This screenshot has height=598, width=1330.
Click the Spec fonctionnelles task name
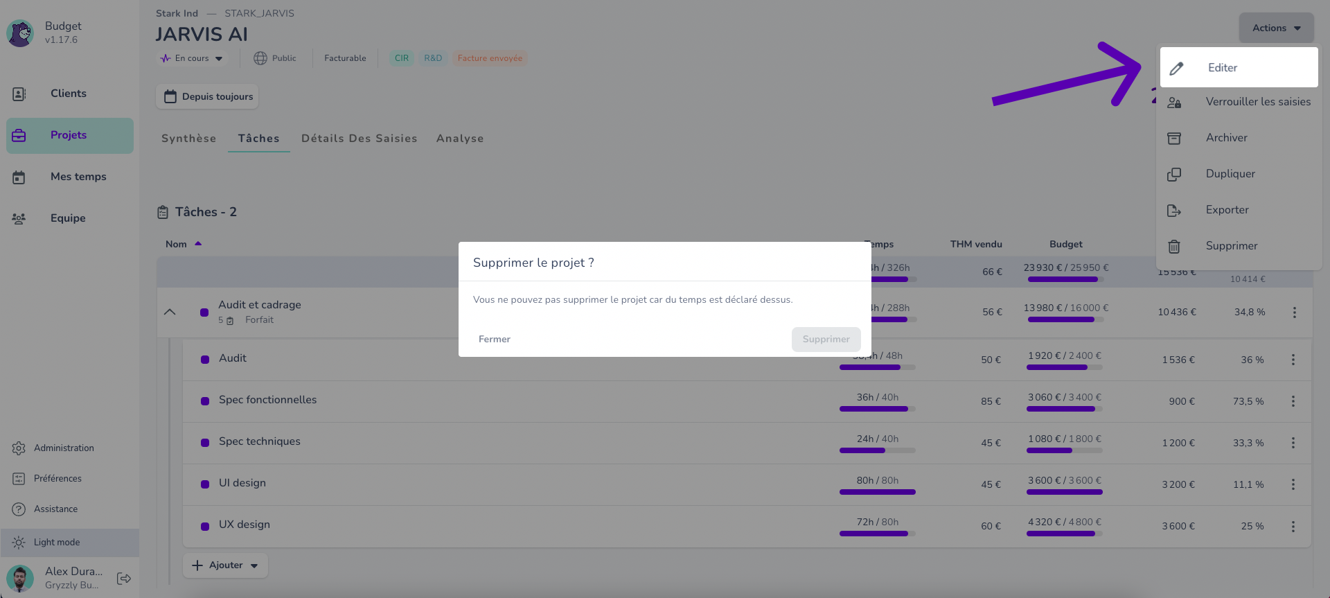click(x=267, y=400)
